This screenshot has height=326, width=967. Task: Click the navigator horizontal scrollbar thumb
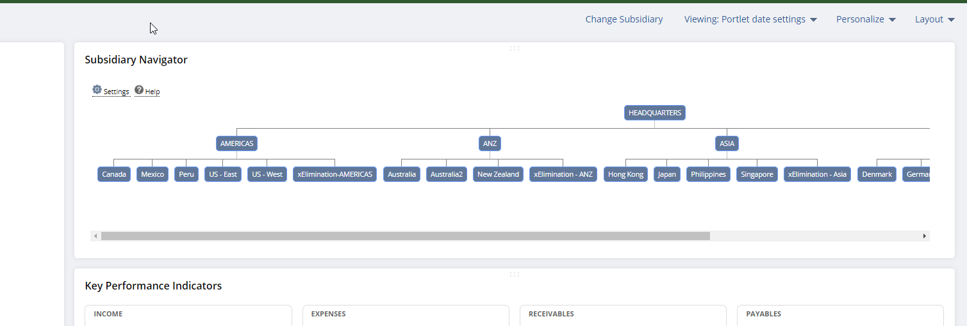(405, 236)
